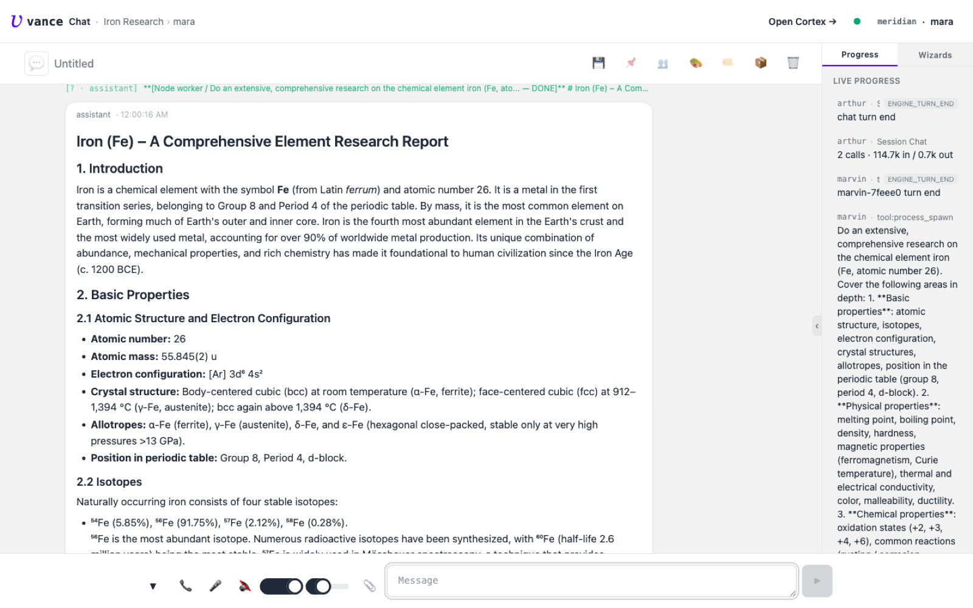Click '2.1 Atomic Structure and Electron Configuration' heading

[203, 318]
